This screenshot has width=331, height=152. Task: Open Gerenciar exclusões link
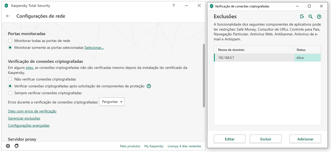(24, 118)
